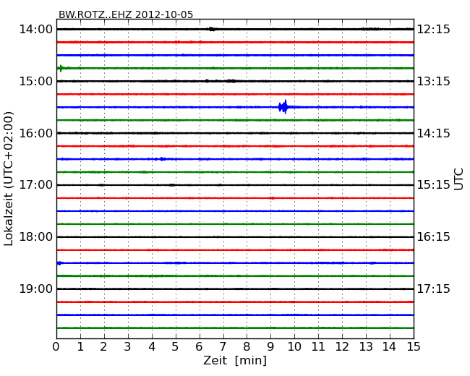Click the 14:15 UTC time label
The image size is (470, 376).
(434, 133)
